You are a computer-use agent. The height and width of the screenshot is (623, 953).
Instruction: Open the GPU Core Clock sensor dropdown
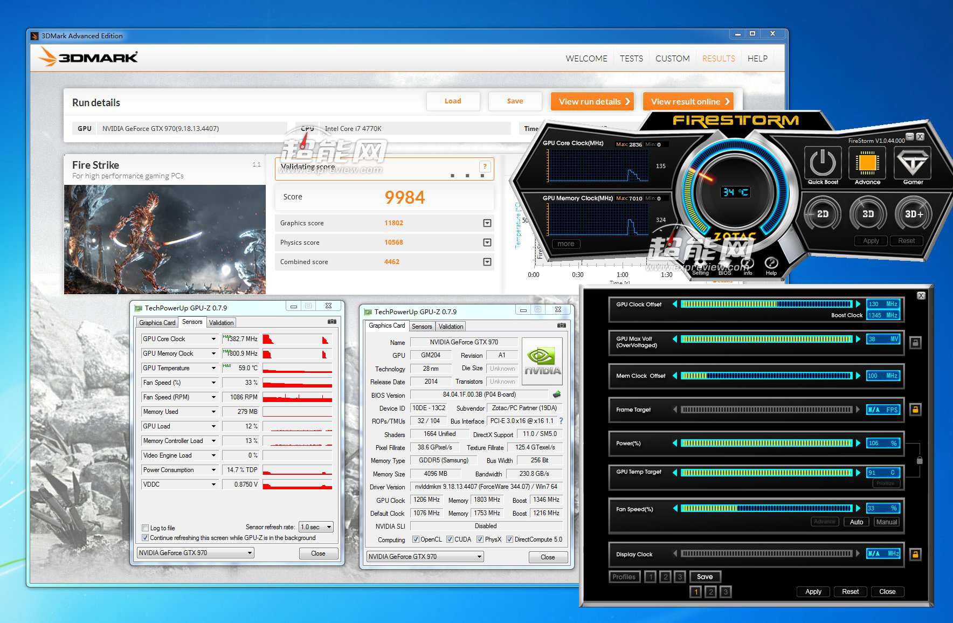point(213,339)
